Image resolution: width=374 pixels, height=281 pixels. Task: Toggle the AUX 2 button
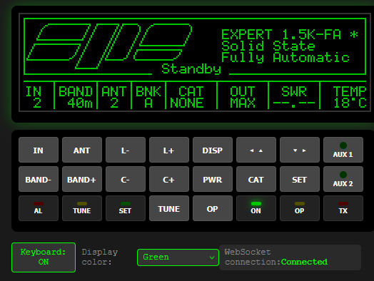coord(343,179)
